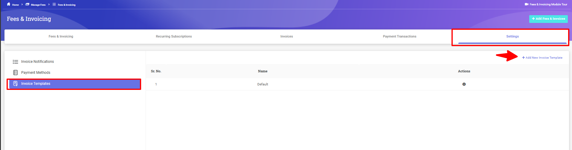The image size is (572, 150).
Task: Open Payment Methods text in sidebar
Action: [x=36, y=73]
